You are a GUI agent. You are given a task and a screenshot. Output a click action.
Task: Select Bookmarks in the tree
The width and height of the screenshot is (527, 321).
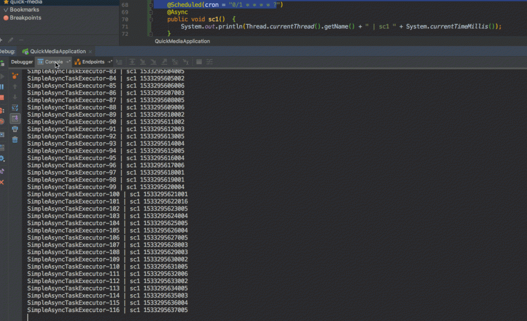click(24, 10)
